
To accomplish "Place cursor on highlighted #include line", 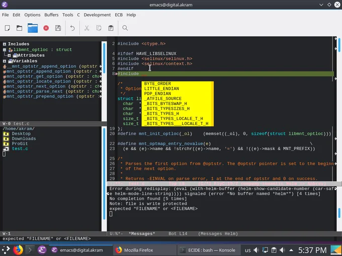I will click(225, 74).
